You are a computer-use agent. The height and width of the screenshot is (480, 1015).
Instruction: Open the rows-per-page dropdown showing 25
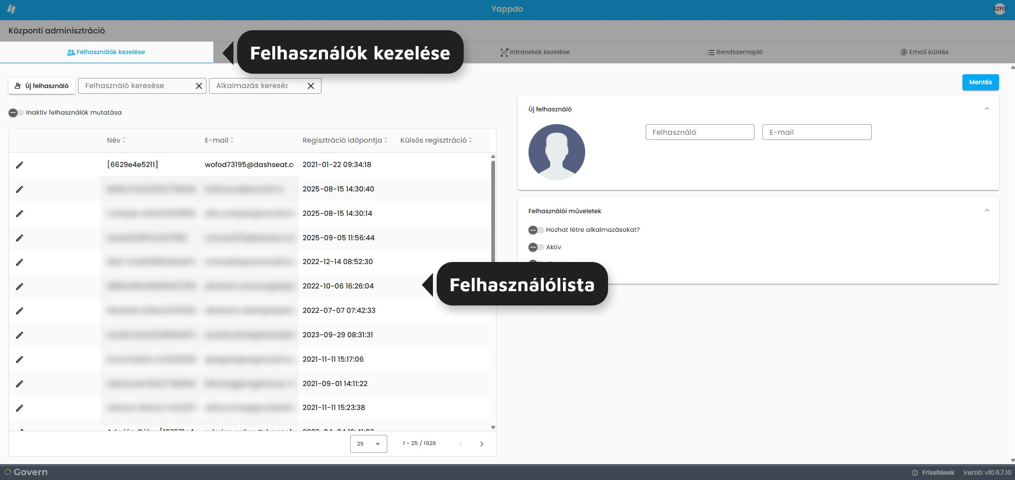[369, 444]
